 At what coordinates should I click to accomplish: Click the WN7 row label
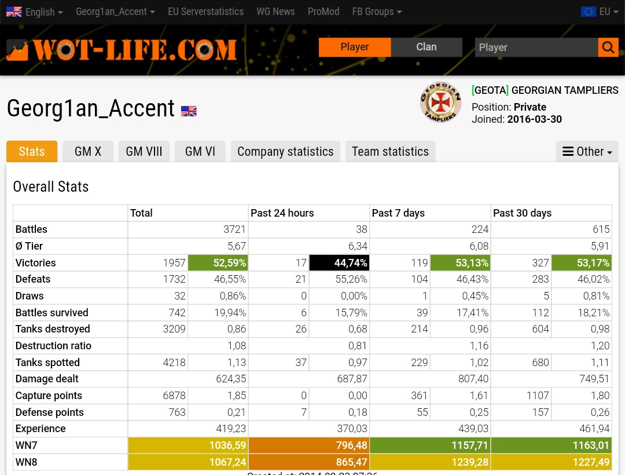pyautogui.click(x=26, y=445)
